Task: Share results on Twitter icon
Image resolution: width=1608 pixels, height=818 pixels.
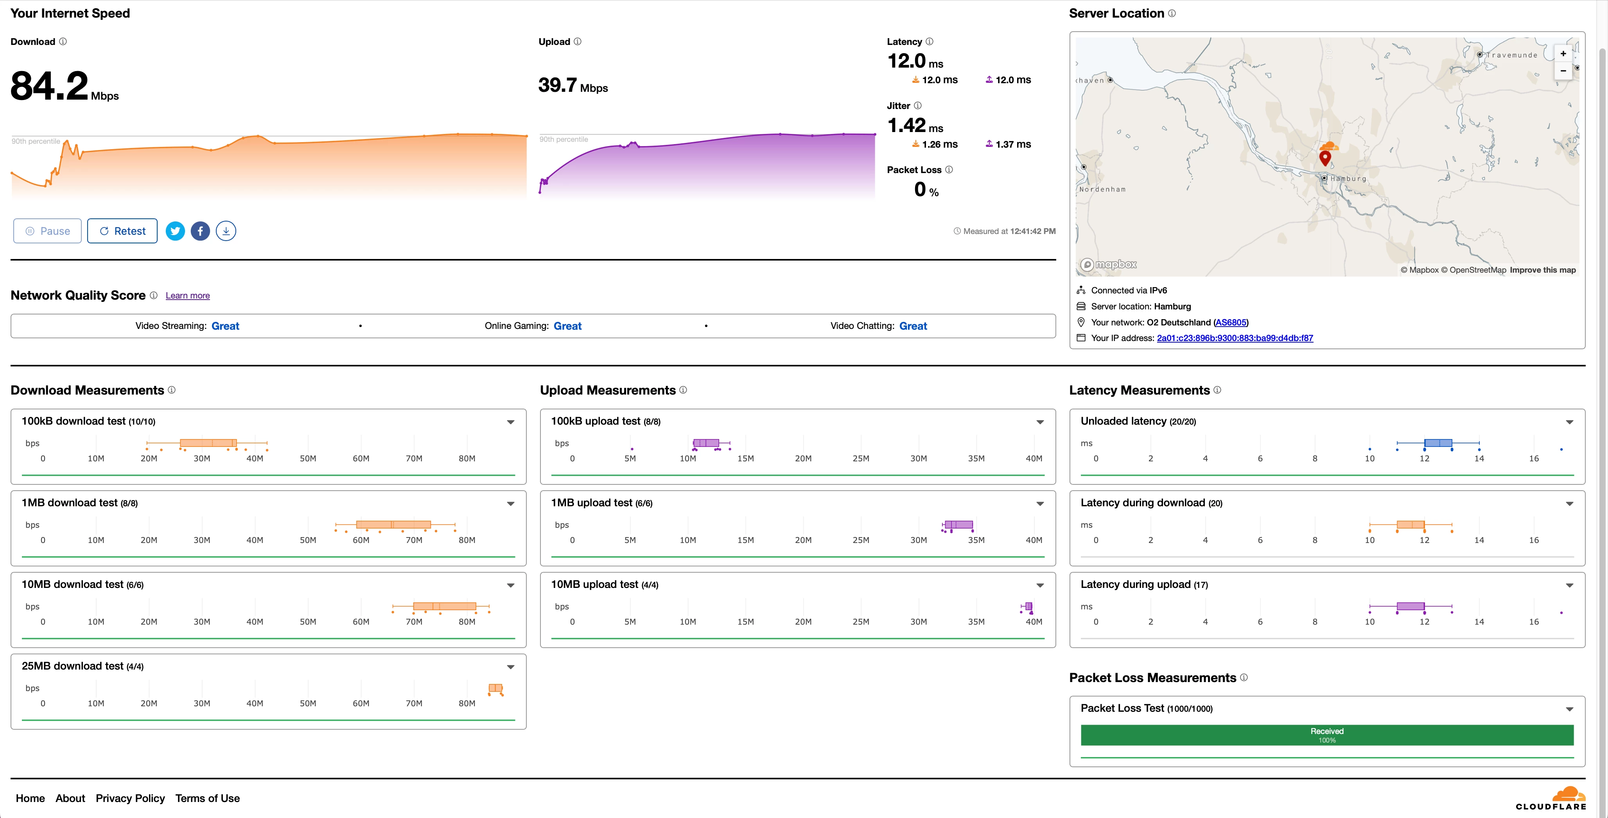Action: (176, 231)
